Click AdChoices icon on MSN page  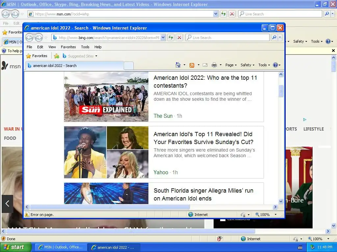pos(305,119)
